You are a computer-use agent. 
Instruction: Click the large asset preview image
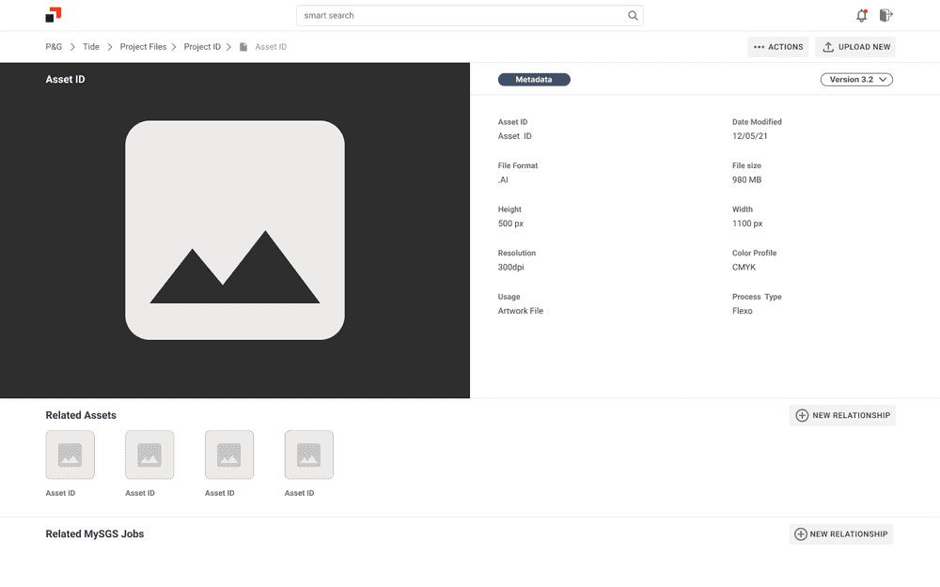coord(235,230)
